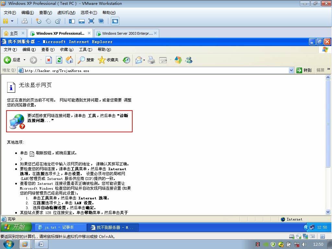Open the VMware Workstation icon on host taskbar
Viewport: 332px width, 249px height.
click(25, 244)
